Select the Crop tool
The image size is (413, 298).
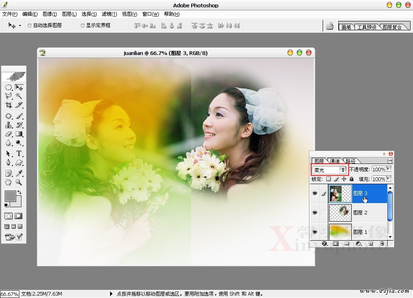click(x=8, y=105)
